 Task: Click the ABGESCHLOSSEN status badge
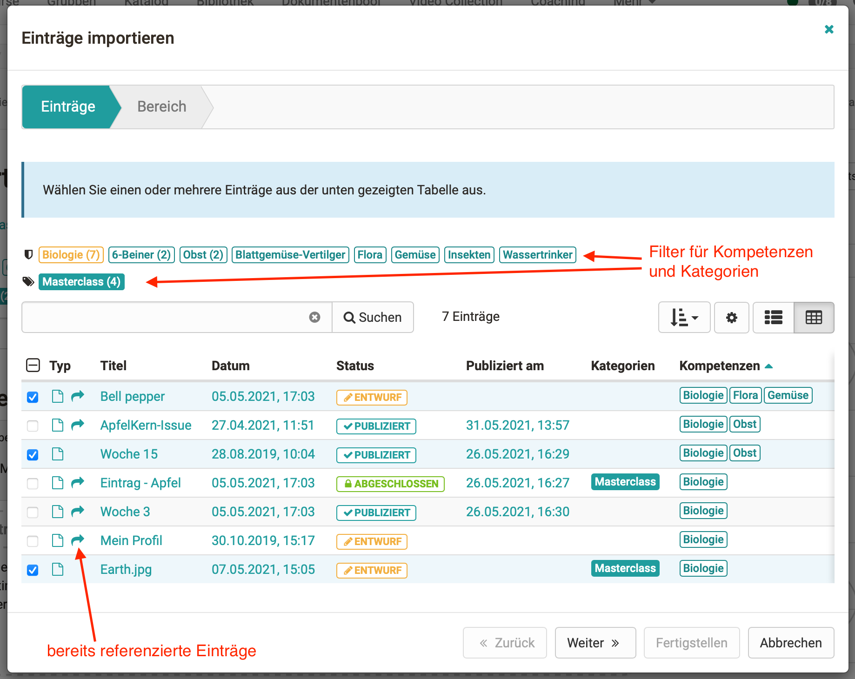(x=390, y=484)
